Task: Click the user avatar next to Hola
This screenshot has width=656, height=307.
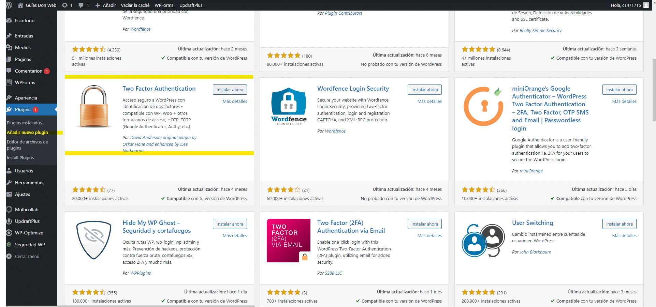Action: pyautogui.click(x=646, y=5)
